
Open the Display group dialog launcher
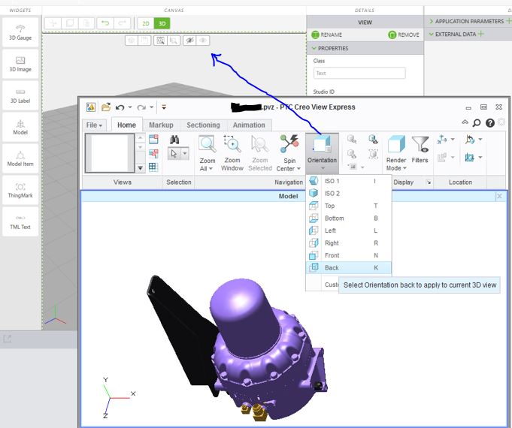429,182
